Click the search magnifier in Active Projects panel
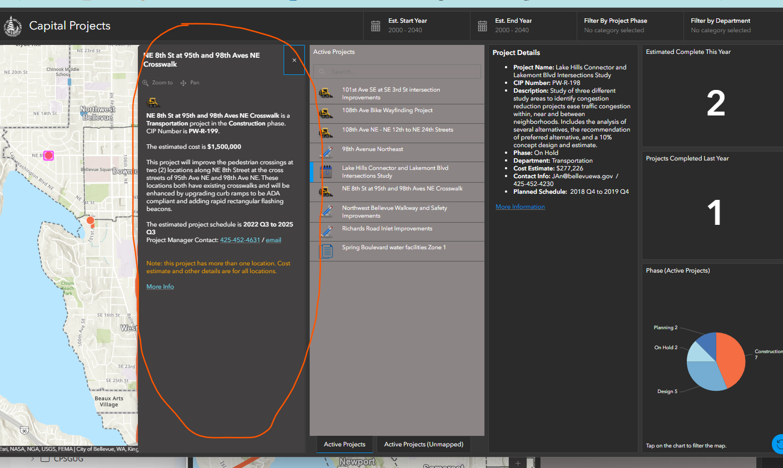The width and height of the screenshot is (783, 468). (x=321, y=72)
